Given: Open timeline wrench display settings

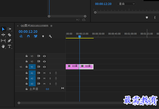Looking at the screenshot, I should (x=50, y=36).
